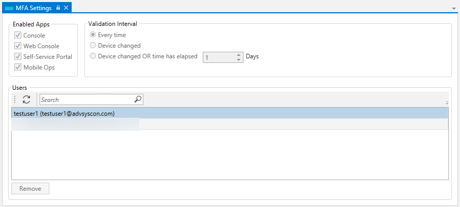This screenshot has width=460, height=207.
Task: Click the Remove button
Action: coord(30,189)
